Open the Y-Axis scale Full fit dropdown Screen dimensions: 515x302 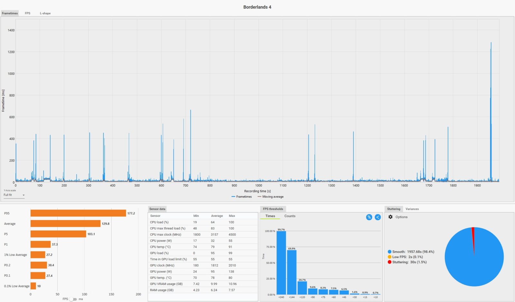pyautogui.click(x=14, y=195)
